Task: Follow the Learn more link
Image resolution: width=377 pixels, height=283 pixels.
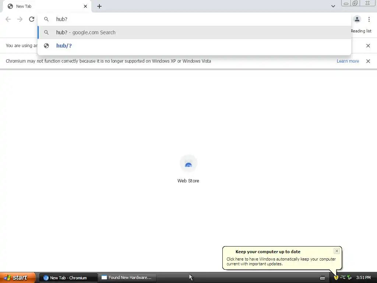Action: 348,61
